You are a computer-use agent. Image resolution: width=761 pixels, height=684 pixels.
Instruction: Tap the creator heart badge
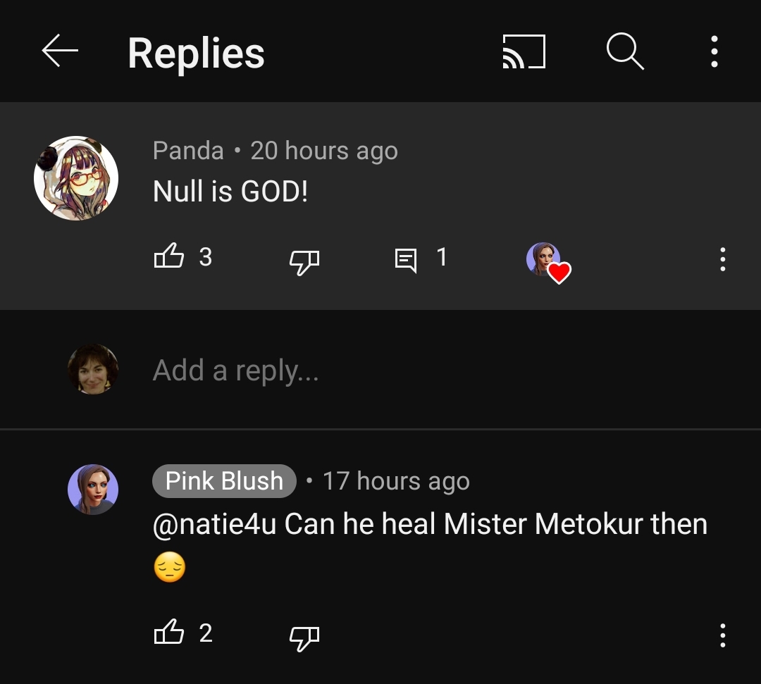click(548, 261)
